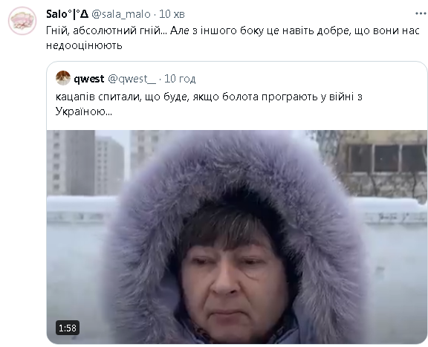Click the windowed building at video's right
Image resolution: width=428 pixels, height=347 pixels.
[x=382, y=163]
